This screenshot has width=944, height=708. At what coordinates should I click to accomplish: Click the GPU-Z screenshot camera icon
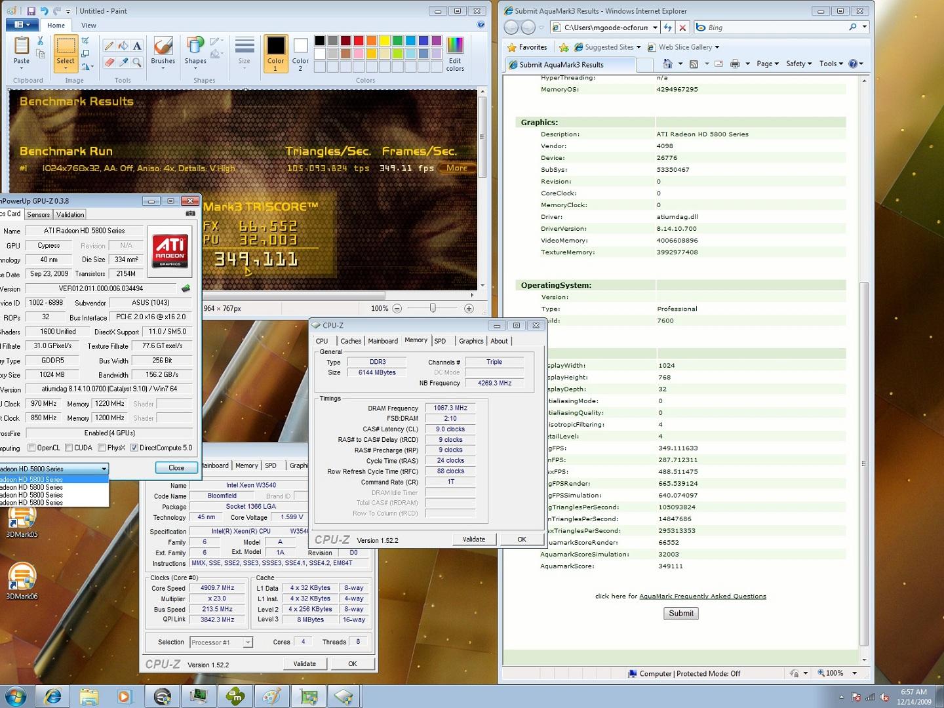[190, 214]
